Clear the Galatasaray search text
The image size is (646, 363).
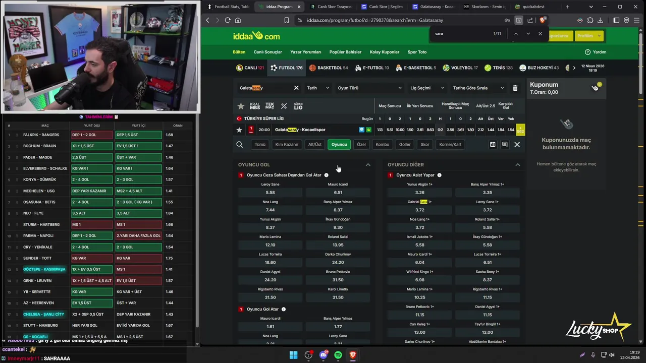(x=296, y=88)
